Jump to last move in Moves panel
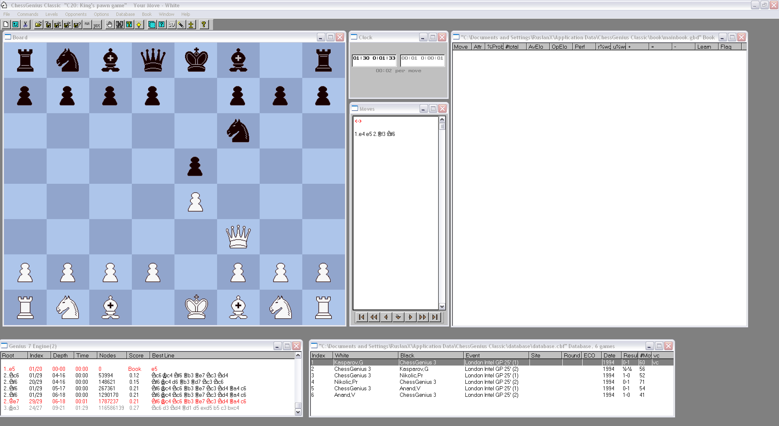 [435, 317]
